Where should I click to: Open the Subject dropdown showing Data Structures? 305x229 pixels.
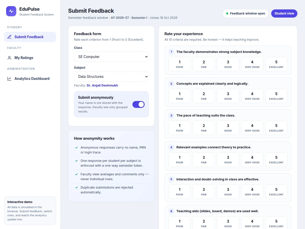point(111,77)
